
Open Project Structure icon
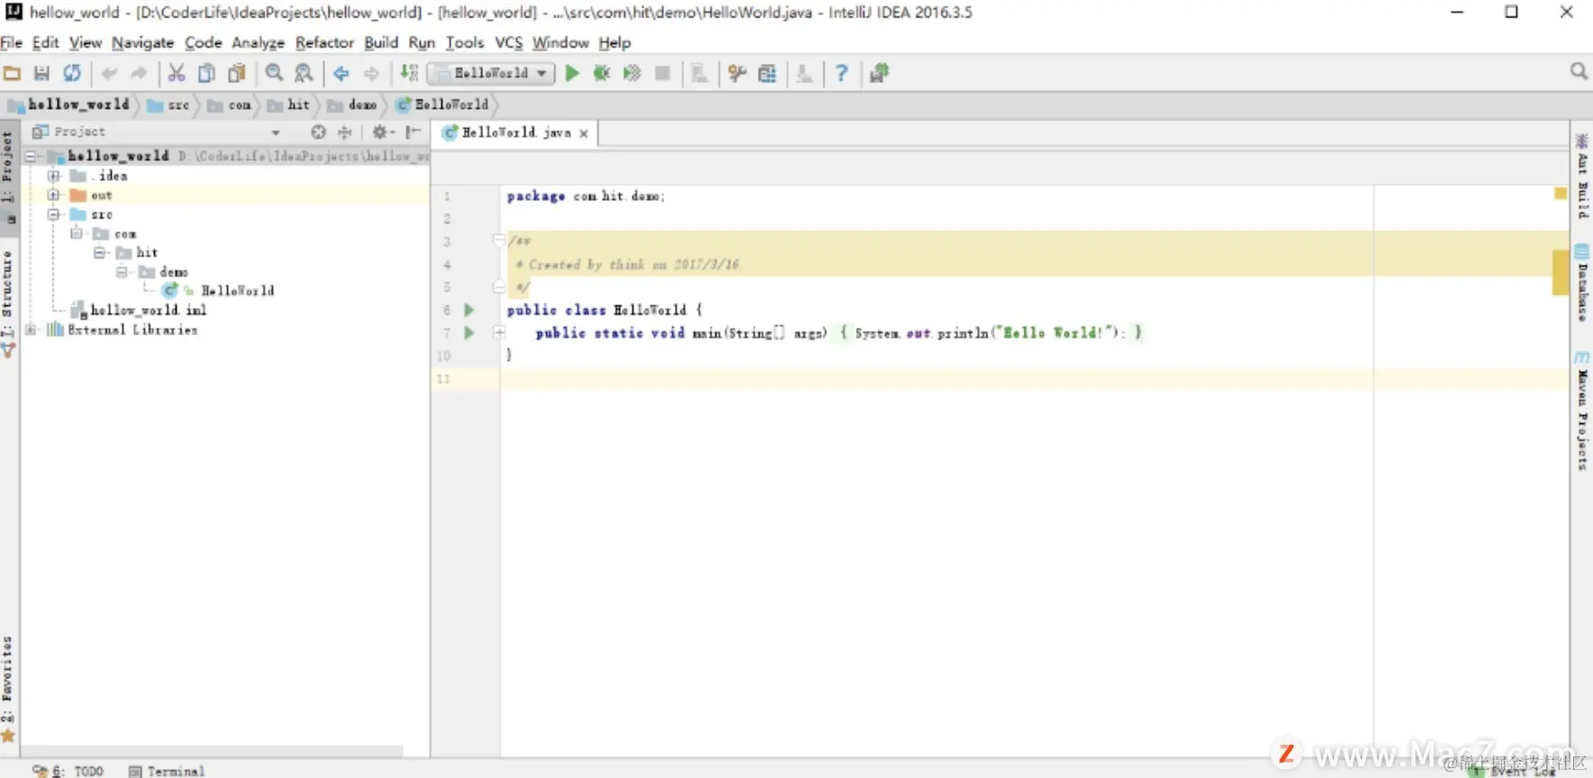(x=768, y=73)
